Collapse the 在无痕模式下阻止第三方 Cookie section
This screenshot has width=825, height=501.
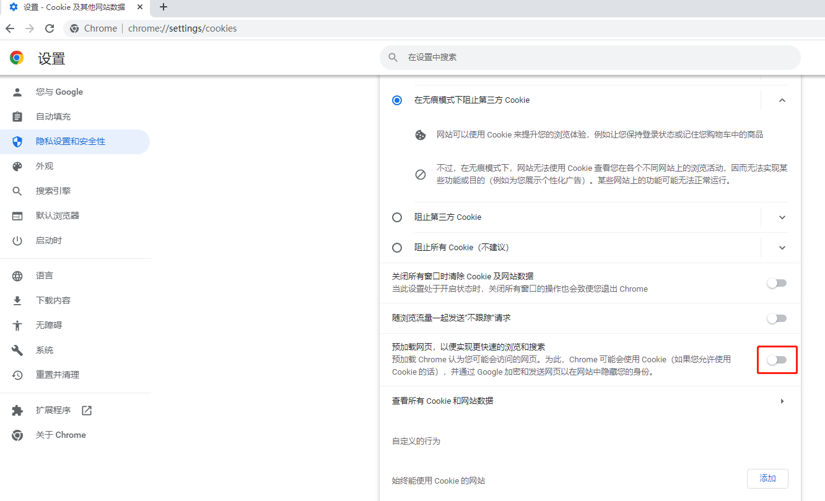tap(782, 100)
